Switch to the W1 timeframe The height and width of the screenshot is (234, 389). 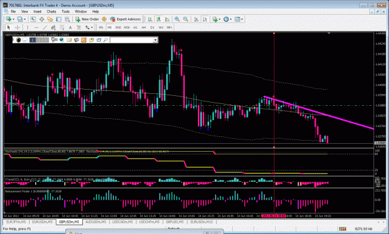point(161,27)
